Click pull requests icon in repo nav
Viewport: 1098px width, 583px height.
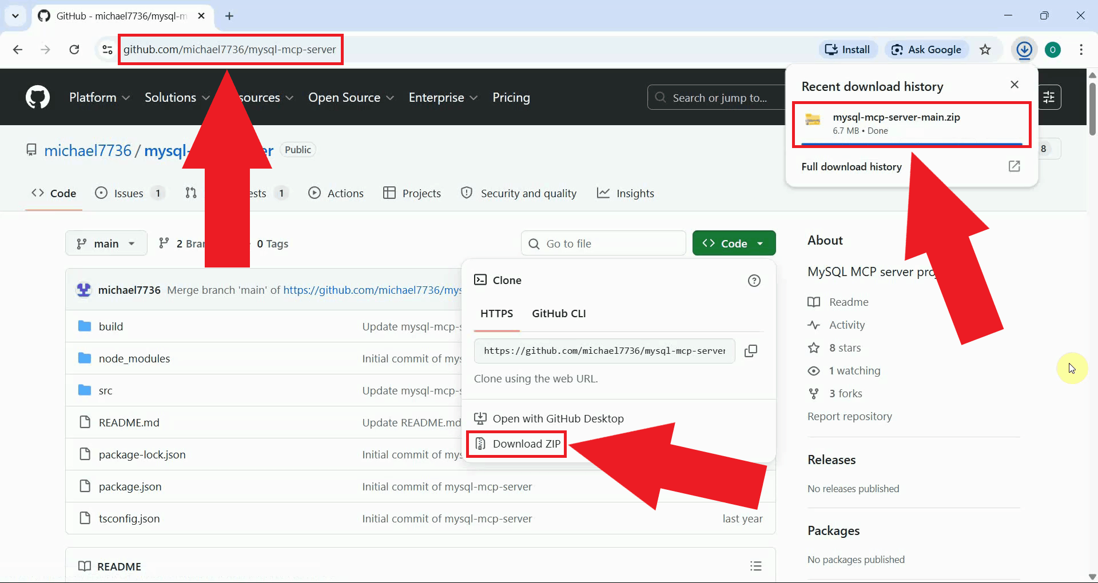(191, 193)
